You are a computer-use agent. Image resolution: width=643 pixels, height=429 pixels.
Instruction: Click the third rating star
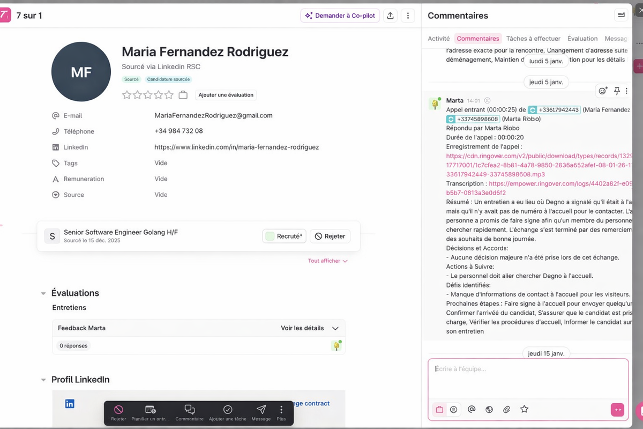click(148, 95)
